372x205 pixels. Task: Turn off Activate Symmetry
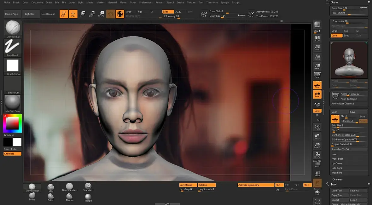tap(256, 185)
